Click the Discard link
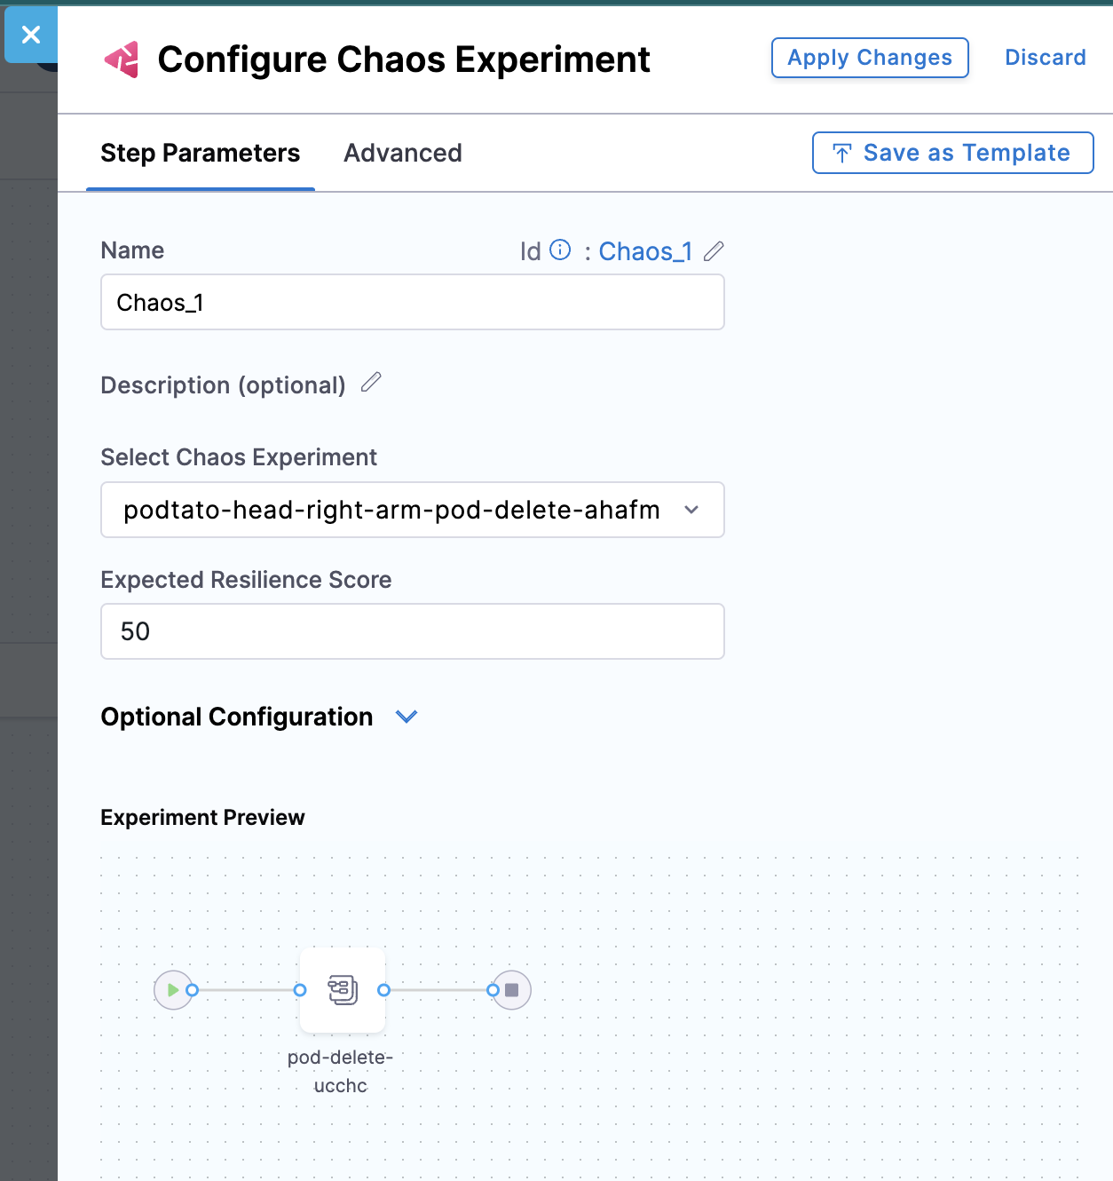This screenshot has width=1113, height=1181. (1045, 58)
